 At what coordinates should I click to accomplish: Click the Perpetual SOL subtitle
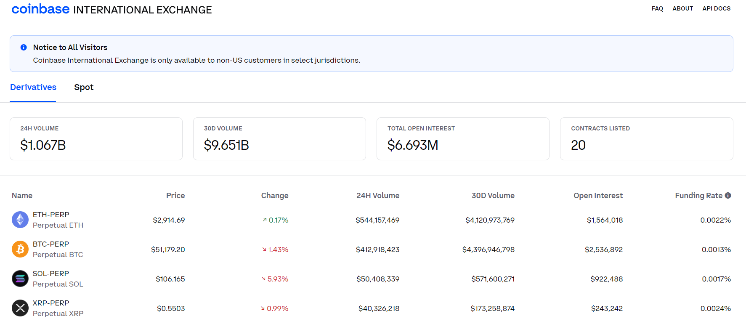click(58, 284)
